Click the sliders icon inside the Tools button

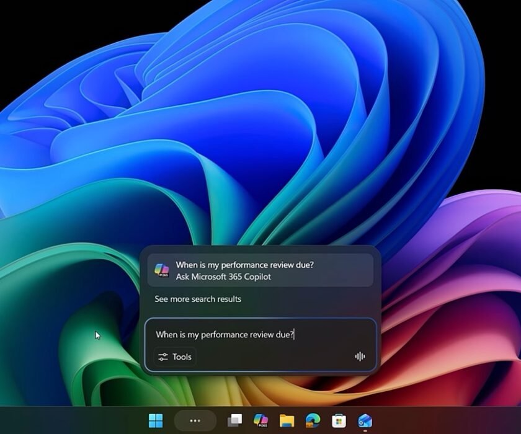[x=163, y=356]
